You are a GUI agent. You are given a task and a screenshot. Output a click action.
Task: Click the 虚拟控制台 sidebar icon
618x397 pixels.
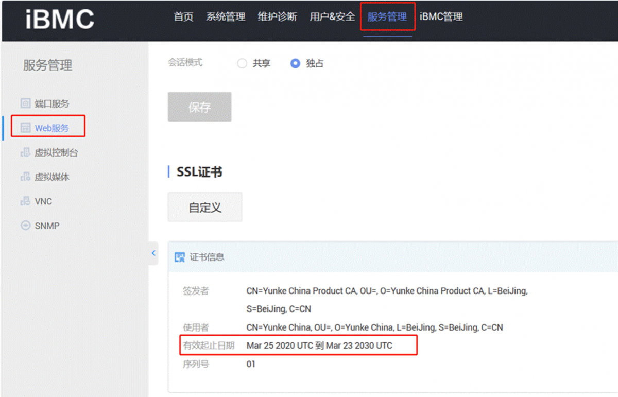pyautogui.click(x=25, y=152)
